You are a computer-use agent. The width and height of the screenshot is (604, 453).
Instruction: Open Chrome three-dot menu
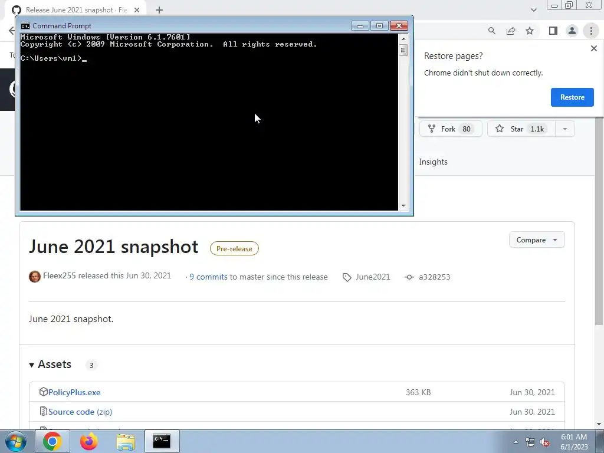tap(591, 31)
